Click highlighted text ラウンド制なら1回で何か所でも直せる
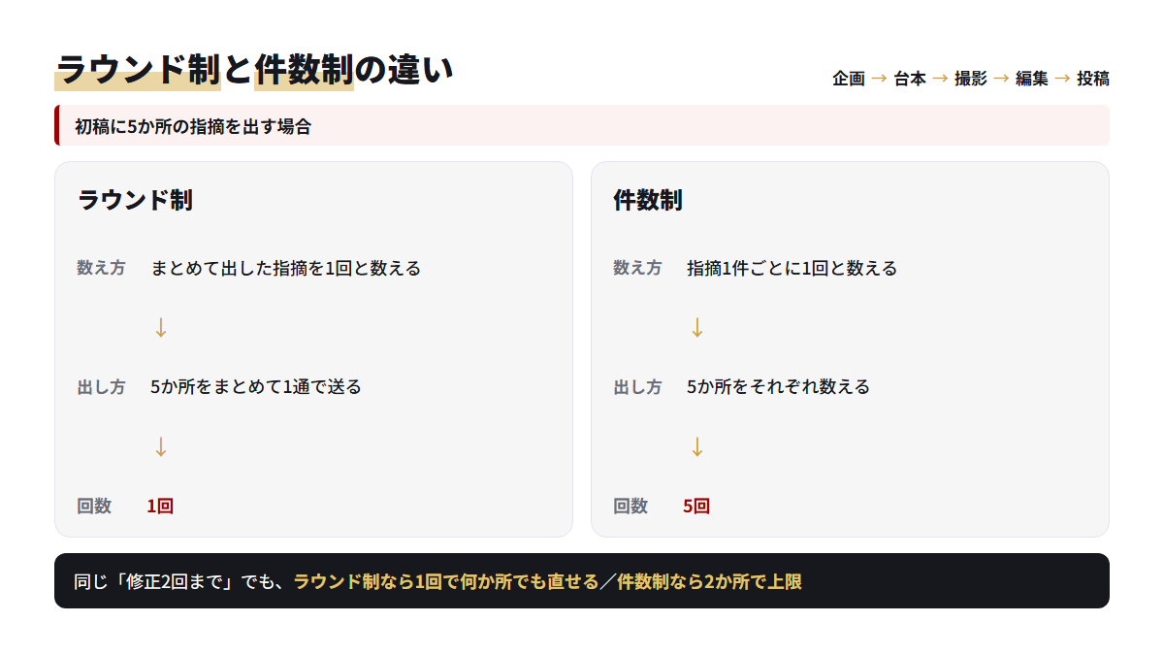 [x=446, y=582]
